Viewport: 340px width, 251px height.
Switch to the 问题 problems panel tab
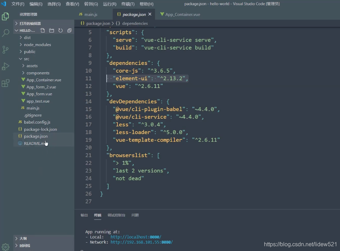(135, 215)
